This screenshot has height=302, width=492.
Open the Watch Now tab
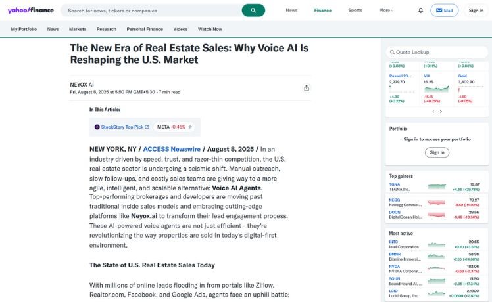pyautogui.click(x=210, y=29)
